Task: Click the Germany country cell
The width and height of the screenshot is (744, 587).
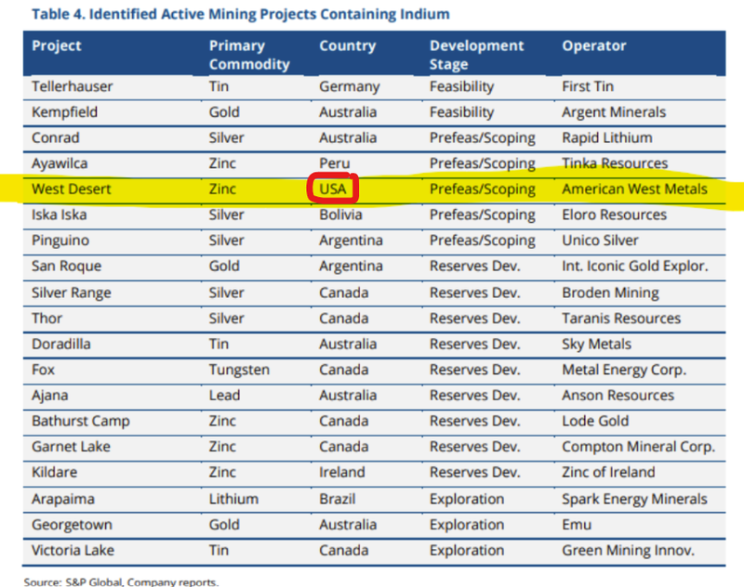Action: (x=349, y=86)
